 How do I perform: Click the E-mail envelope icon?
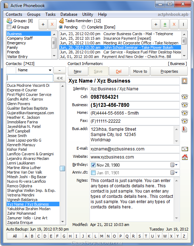pyautogui.click(x=185, y=149)
